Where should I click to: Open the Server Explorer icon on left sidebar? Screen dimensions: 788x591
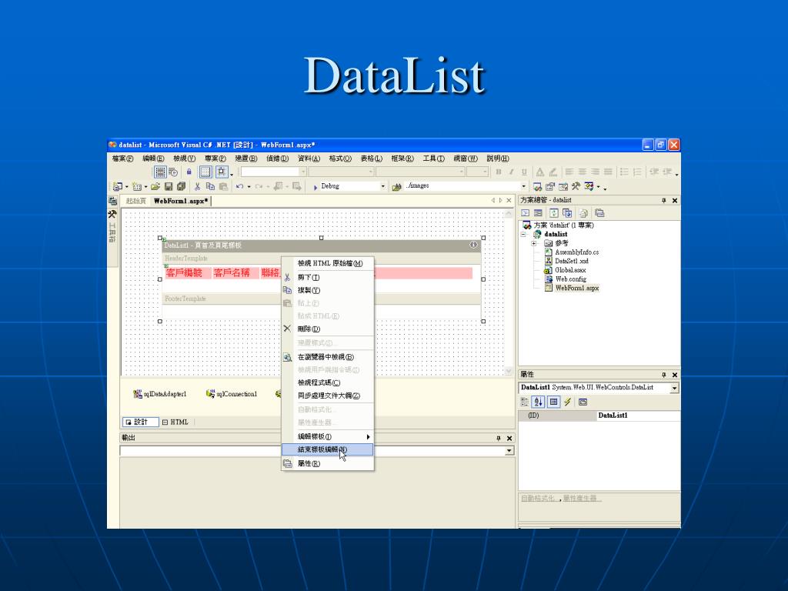(x=112, y=201)
